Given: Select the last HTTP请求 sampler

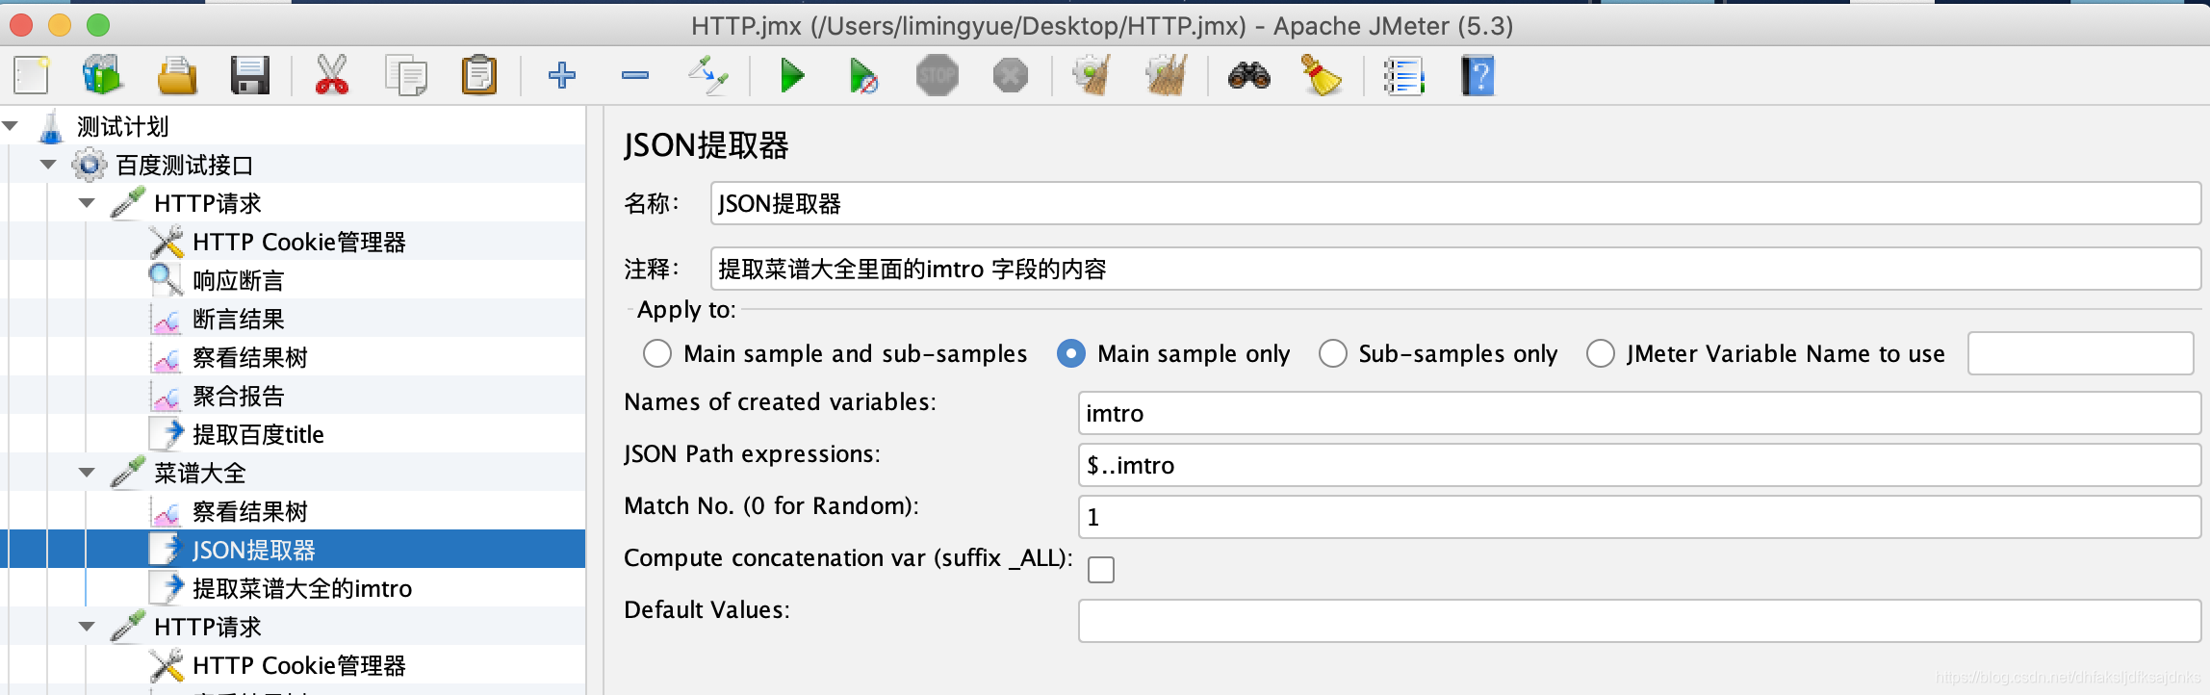Looking at the screenshot, I should [208, 627].
